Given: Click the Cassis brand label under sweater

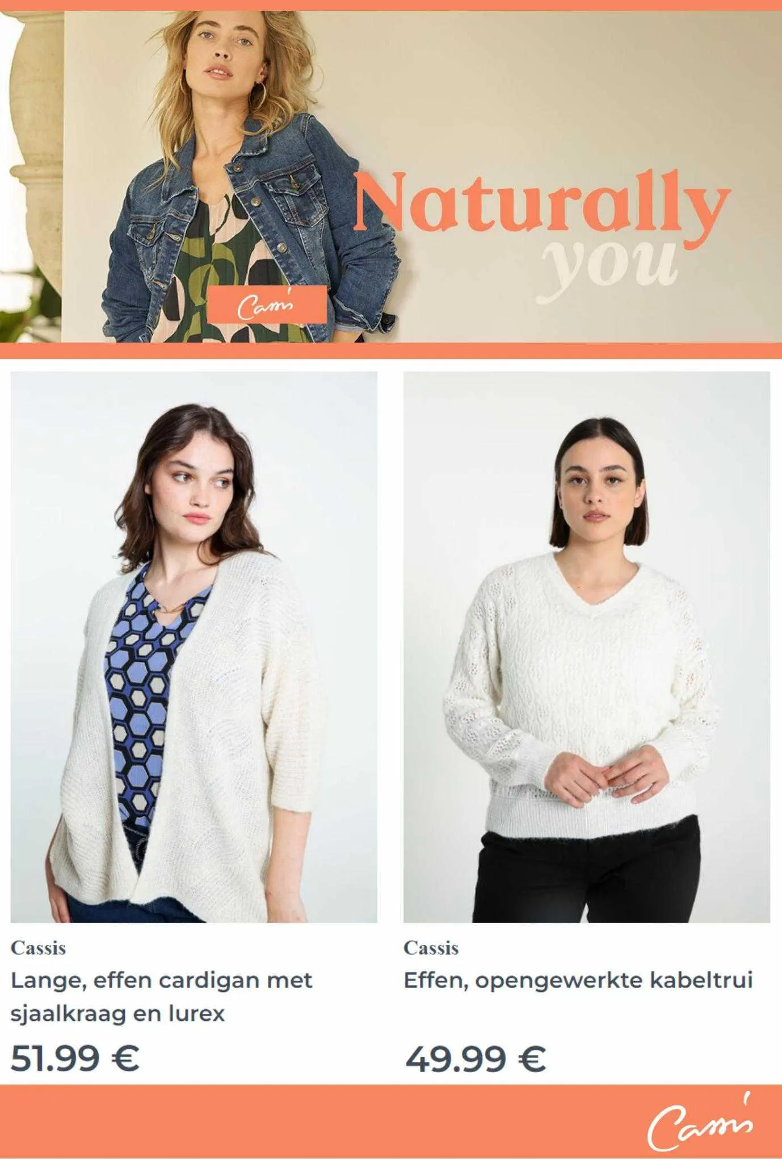Looking at the screenshot, I should pos(431,948).
